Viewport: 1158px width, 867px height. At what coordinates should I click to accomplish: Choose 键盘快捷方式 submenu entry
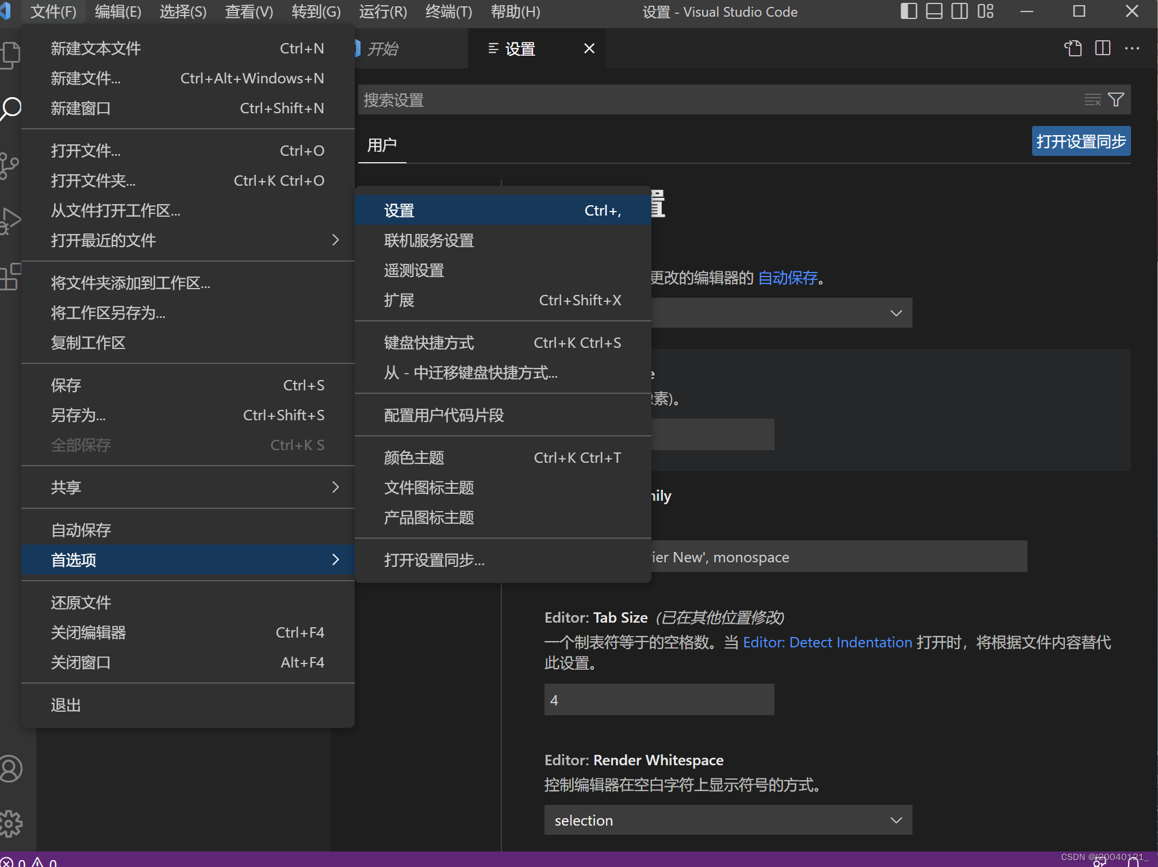[x=503, y=343]
